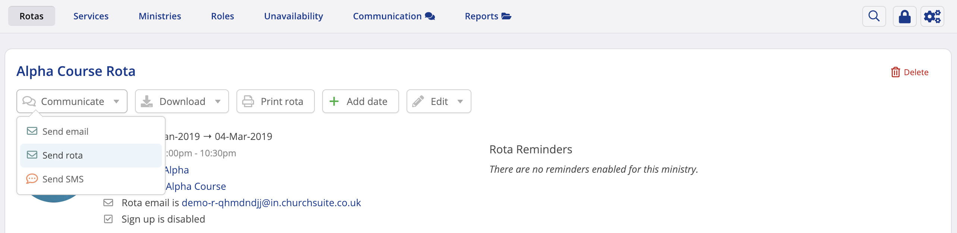Click the Print rota printer icon
Image resolution: width=957 pixels, height=233 pixels.
tap(248, 101)
